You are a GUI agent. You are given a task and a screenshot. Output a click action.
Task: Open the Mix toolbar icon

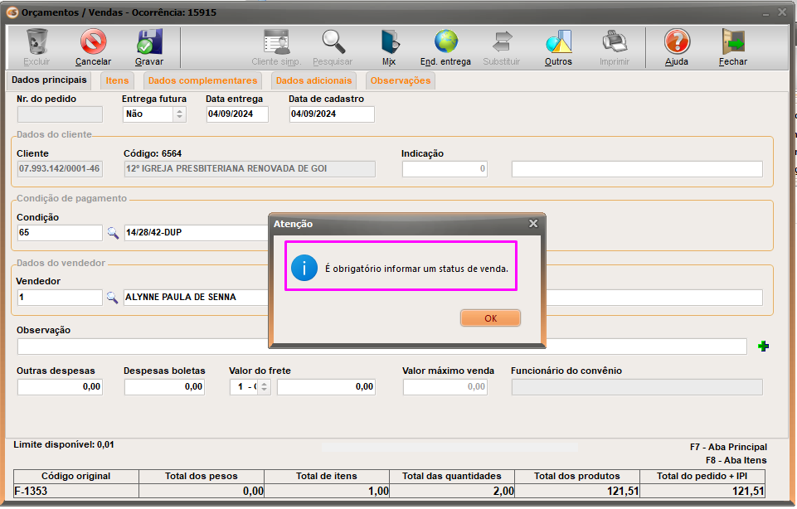tap(388, 42)
